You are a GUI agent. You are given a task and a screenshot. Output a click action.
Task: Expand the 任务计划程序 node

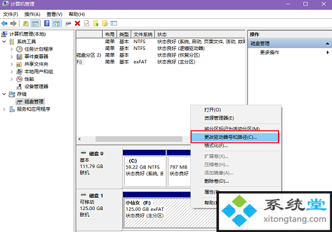[12, 49]
